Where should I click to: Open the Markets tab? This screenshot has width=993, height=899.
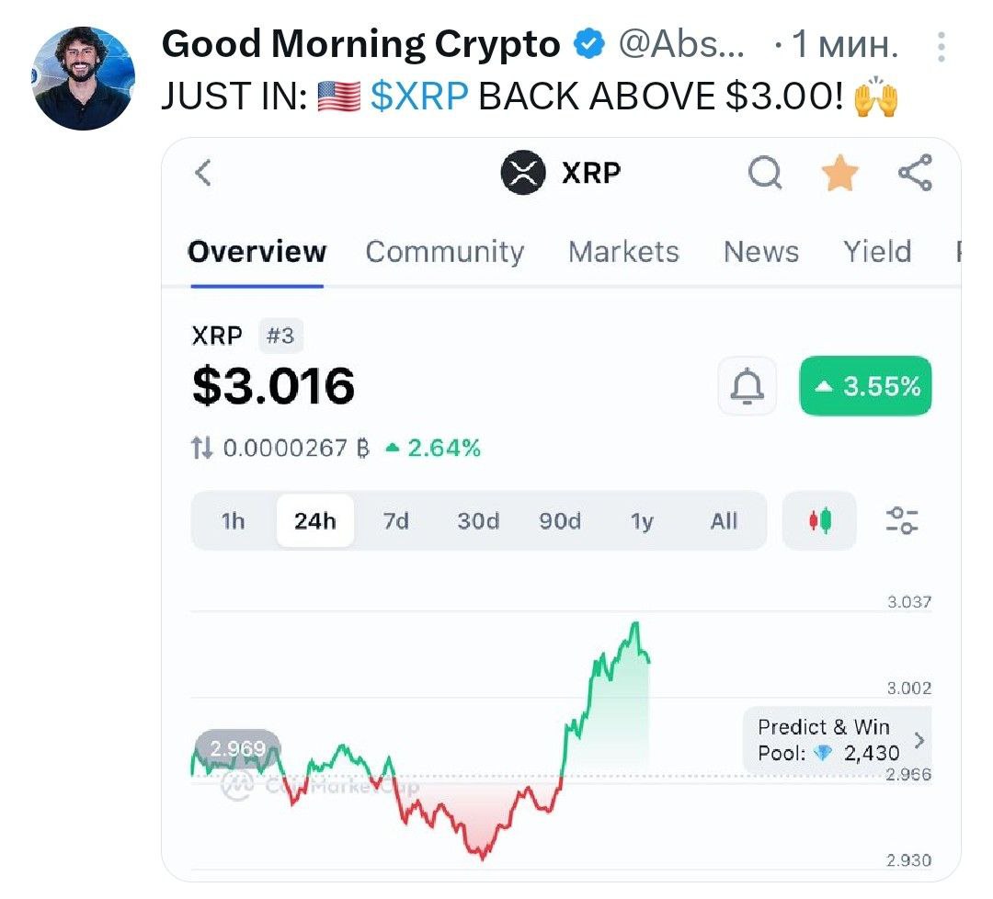click(x=623, y=252)
